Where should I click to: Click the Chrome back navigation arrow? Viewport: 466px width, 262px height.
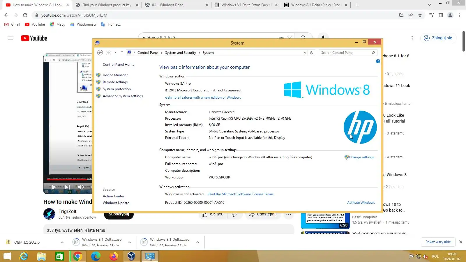(6, 15)
